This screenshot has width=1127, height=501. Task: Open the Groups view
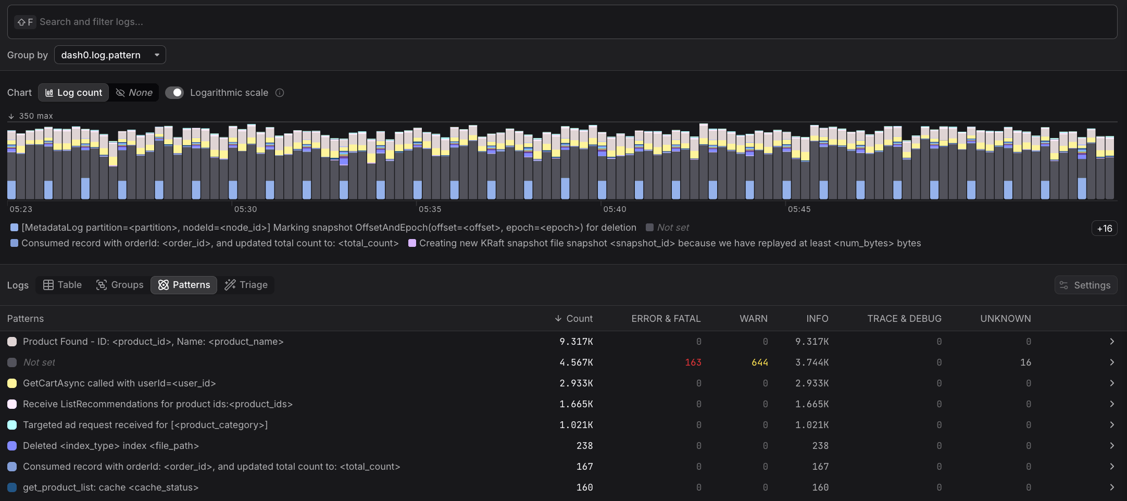[x=120, y=285]
